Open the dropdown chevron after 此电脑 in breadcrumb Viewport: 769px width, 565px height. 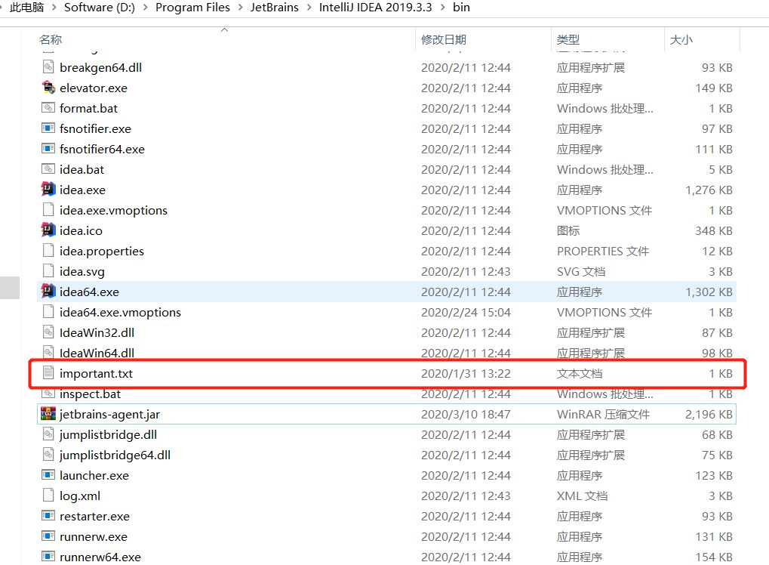click(54, 8)
